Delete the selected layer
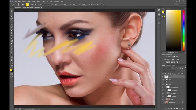 (183, 109)
